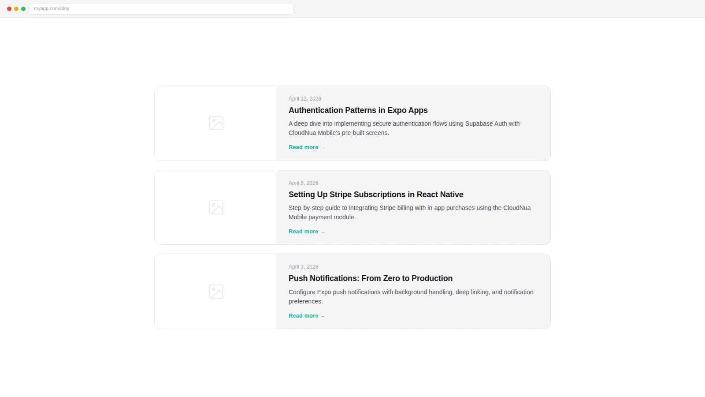Focus the address bar showing myapp.com/blog
This screenshot has height=397, width=705.
[x=161, y=9]
